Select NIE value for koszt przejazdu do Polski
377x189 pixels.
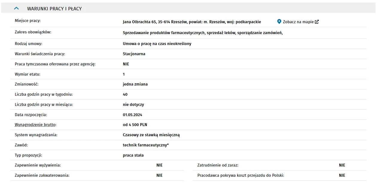[342, 176]
